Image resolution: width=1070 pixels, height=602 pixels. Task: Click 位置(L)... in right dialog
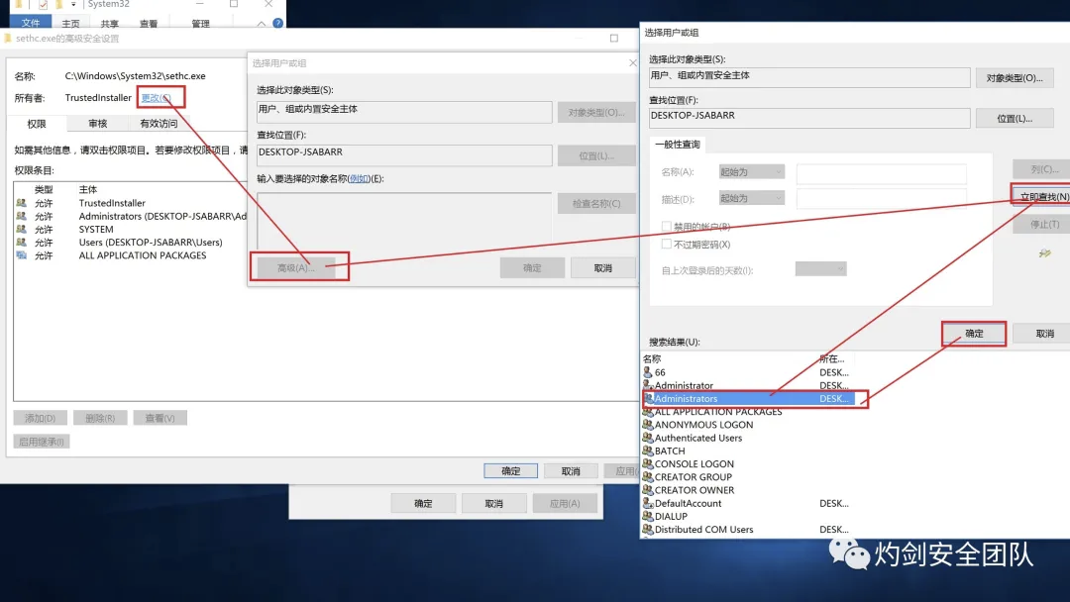1015,119
